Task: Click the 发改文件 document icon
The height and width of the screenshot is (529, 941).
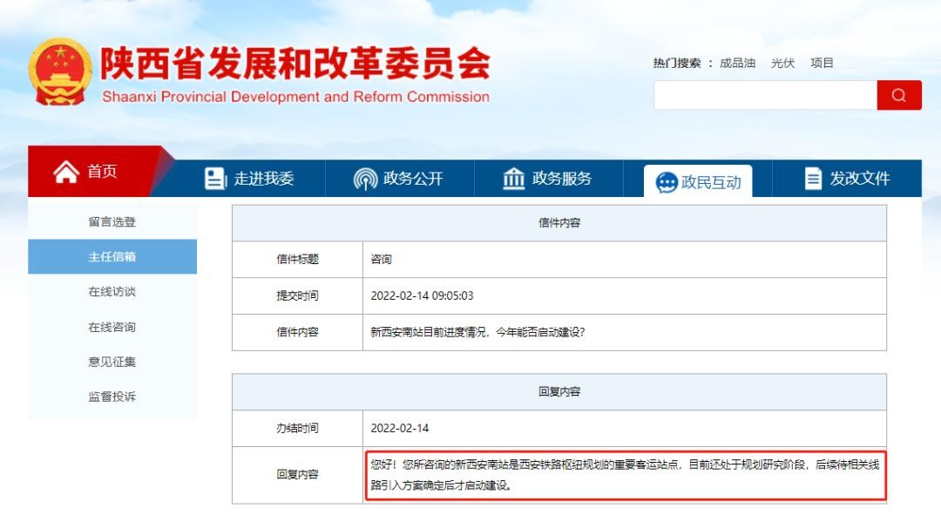Action: point(813,179)
